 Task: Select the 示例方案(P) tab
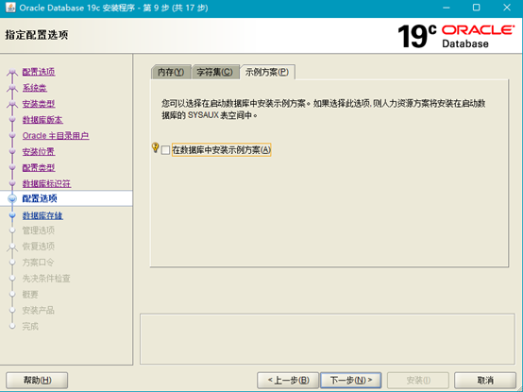coord(267,72)
